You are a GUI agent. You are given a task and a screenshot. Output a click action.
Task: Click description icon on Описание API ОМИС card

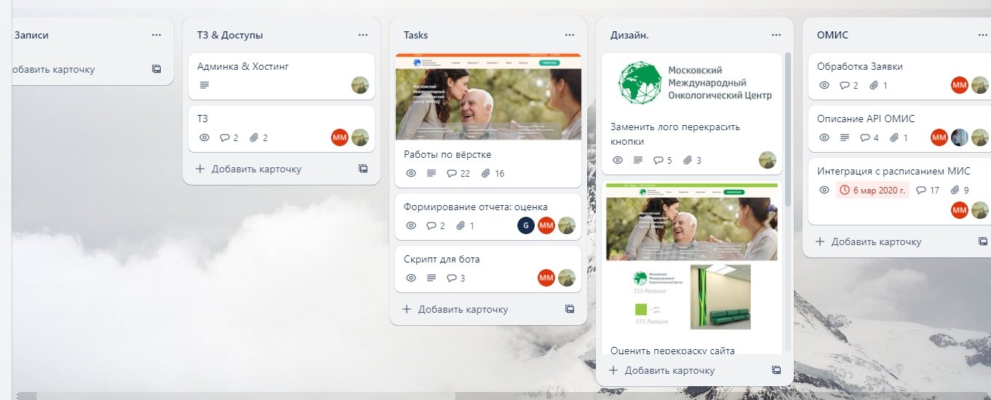click(x=844, y=137)
